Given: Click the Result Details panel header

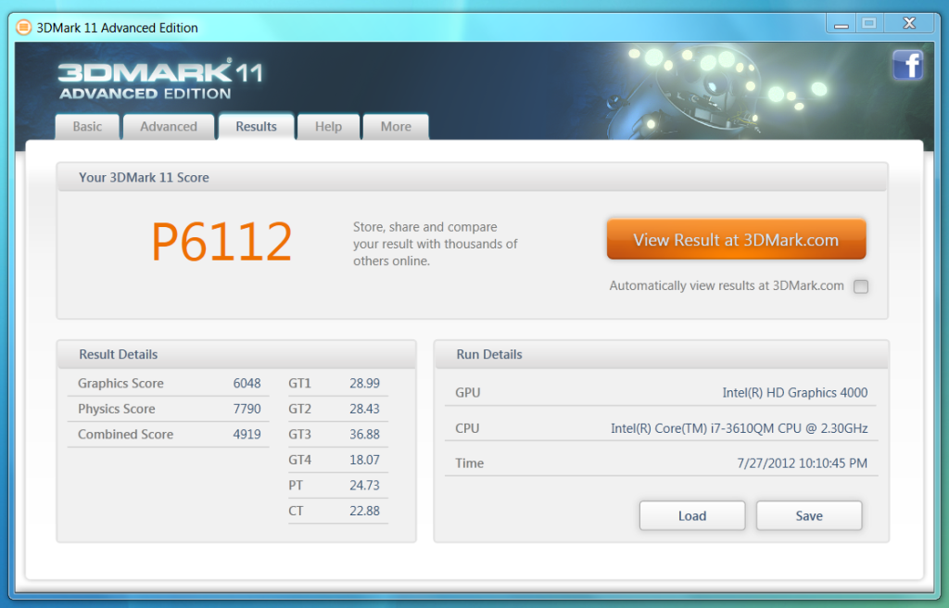Looking at the screenshot, I should click(x=236, y=354).
